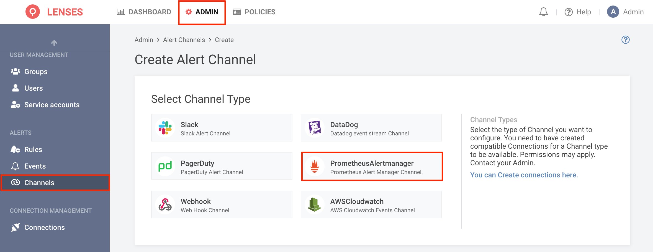The height and width of the screenshot is (252, 653).
Task: Click the Channels link icon
Action: pyautogui.click(x=16, y=182)
